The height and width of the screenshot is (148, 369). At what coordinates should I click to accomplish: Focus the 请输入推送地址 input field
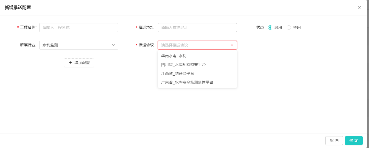pos(197,28)
